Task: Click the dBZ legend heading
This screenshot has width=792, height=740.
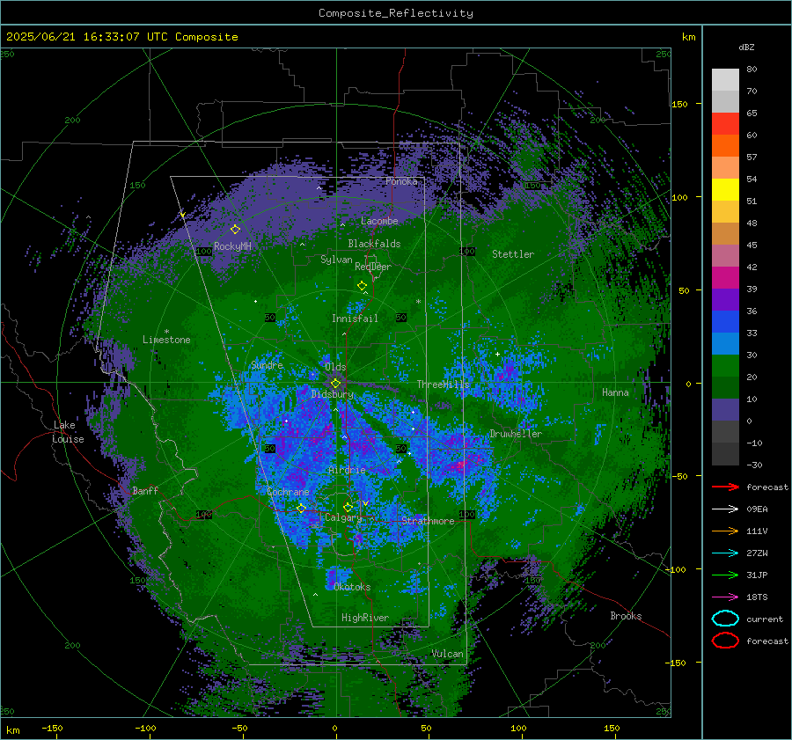Action: tap(746, 47)
